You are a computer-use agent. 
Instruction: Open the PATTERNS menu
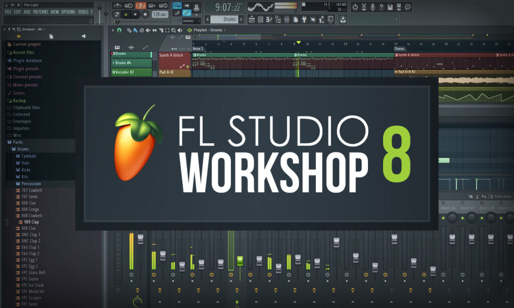[x=40, y=12]
